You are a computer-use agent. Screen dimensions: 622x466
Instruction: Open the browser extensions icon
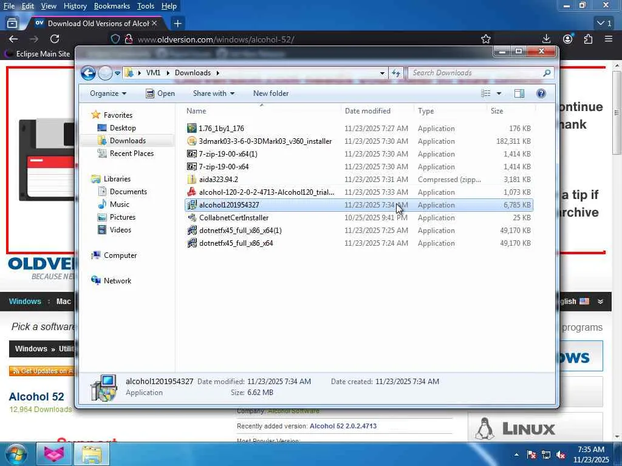tap(588, 39)
